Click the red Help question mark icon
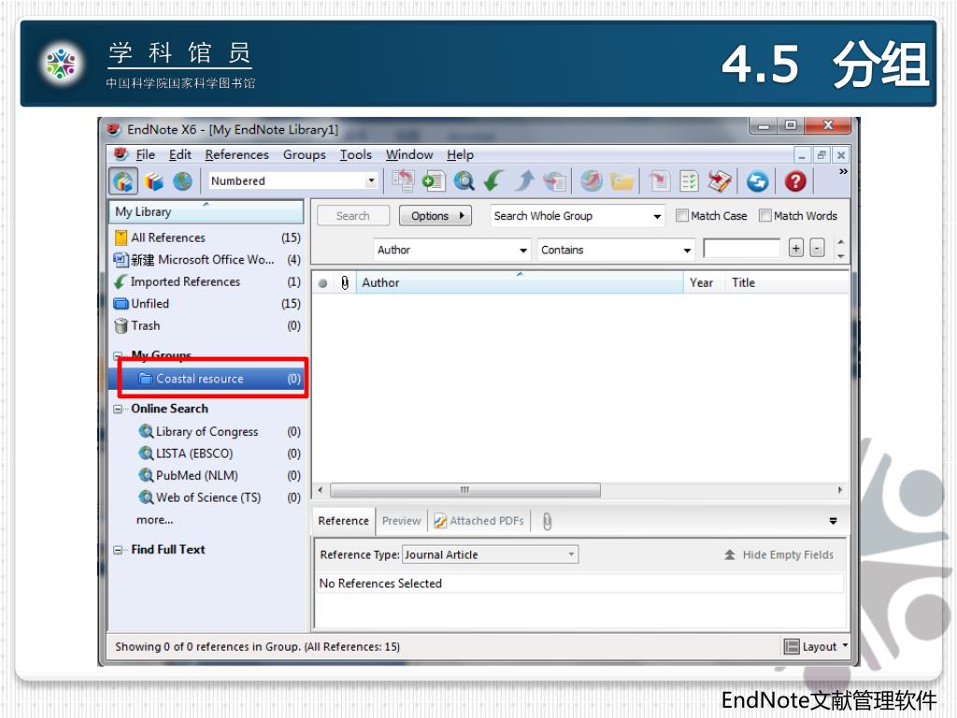 [x=795, y=181]
